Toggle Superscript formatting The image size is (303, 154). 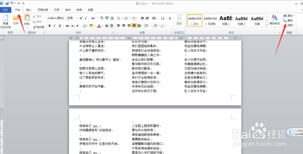pos(78,26)
